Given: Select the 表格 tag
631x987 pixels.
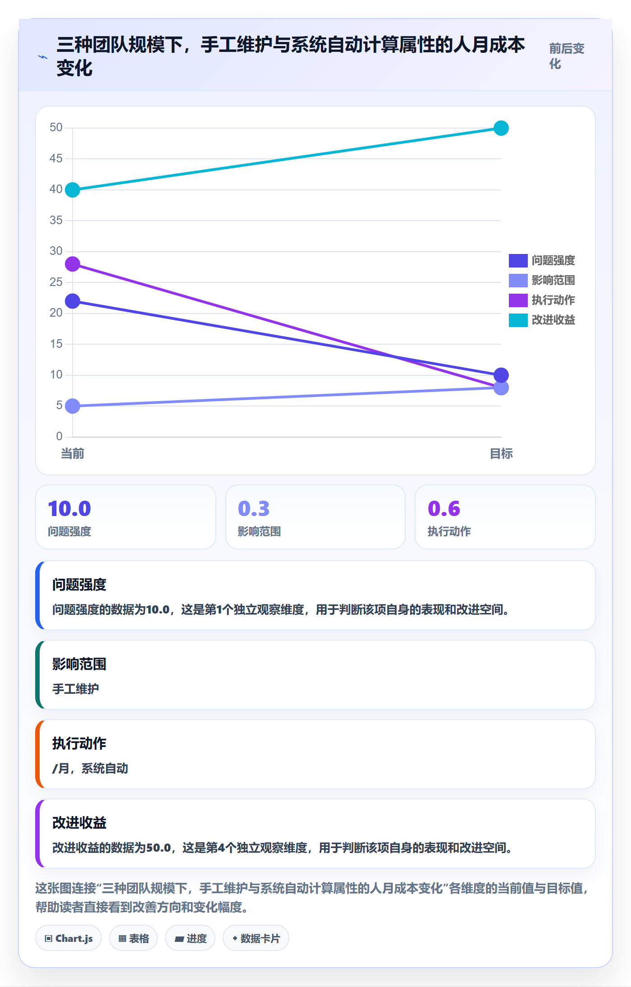Looking at the screenshot, I should tap(133, 938).
